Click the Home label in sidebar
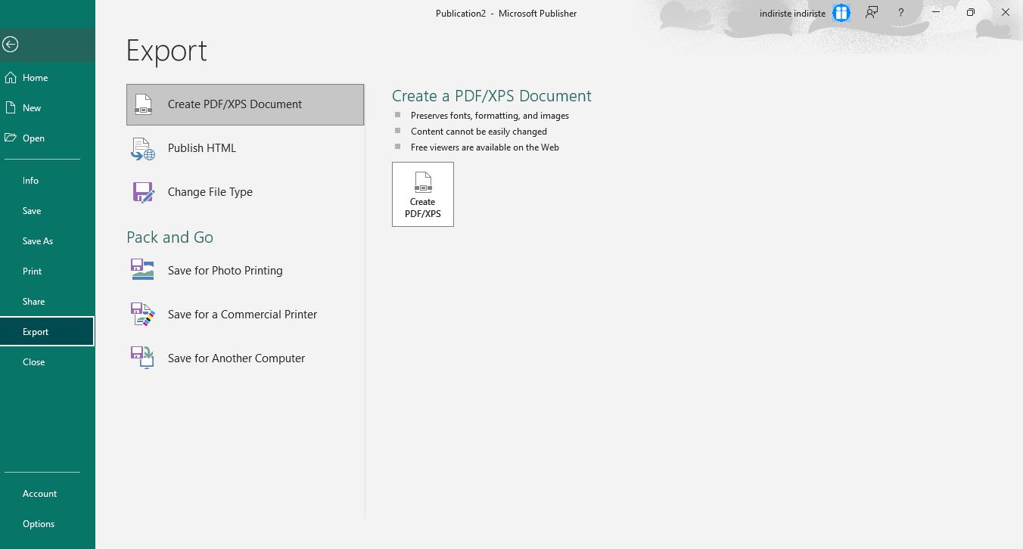Screen dimensions: 1023x549 click(x=36, y=78)
